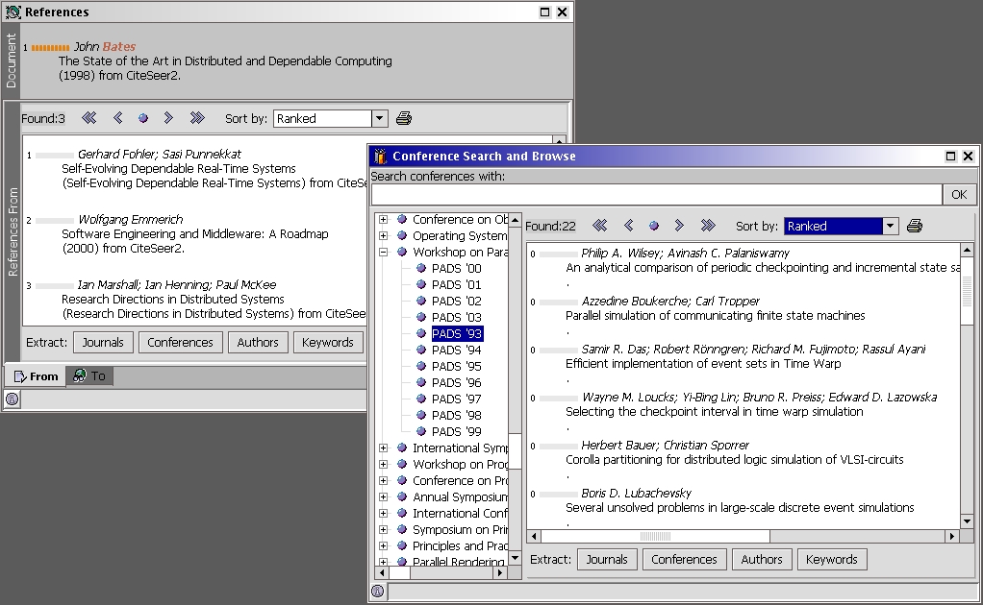Expand the Operating System tree node
This screenshot has height=605, width=983.
pos(383,236)
